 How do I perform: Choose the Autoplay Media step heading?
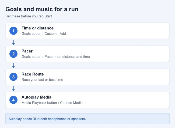click(36, 97)
